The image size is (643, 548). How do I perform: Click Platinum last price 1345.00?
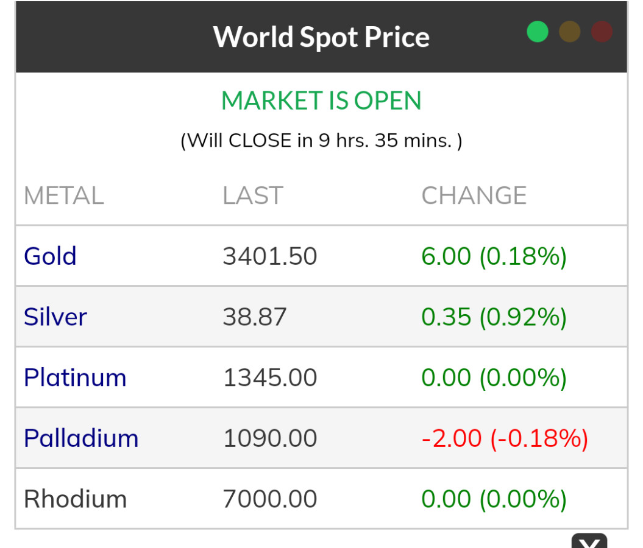click(270, 378)
